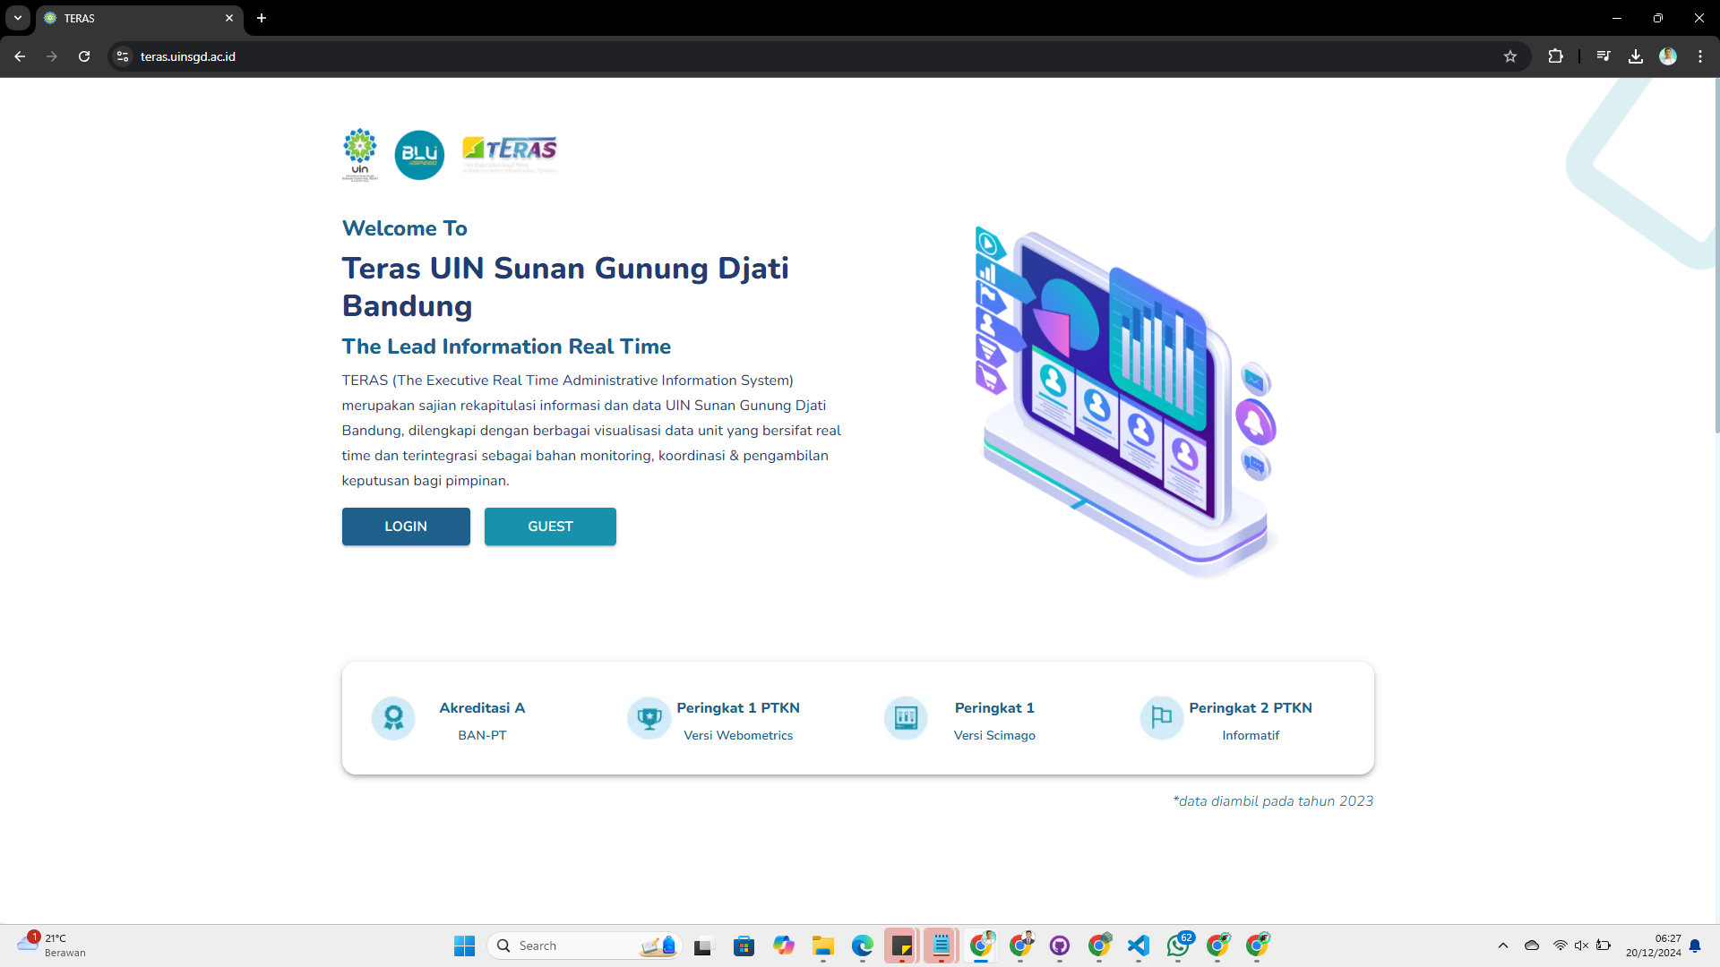
Task: Click the battery status icon
Action: [x=1604, y=946]
